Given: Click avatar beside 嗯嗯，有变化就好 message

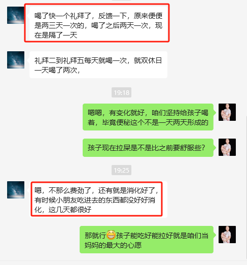Looking at the screenshot, I should 227,112.
